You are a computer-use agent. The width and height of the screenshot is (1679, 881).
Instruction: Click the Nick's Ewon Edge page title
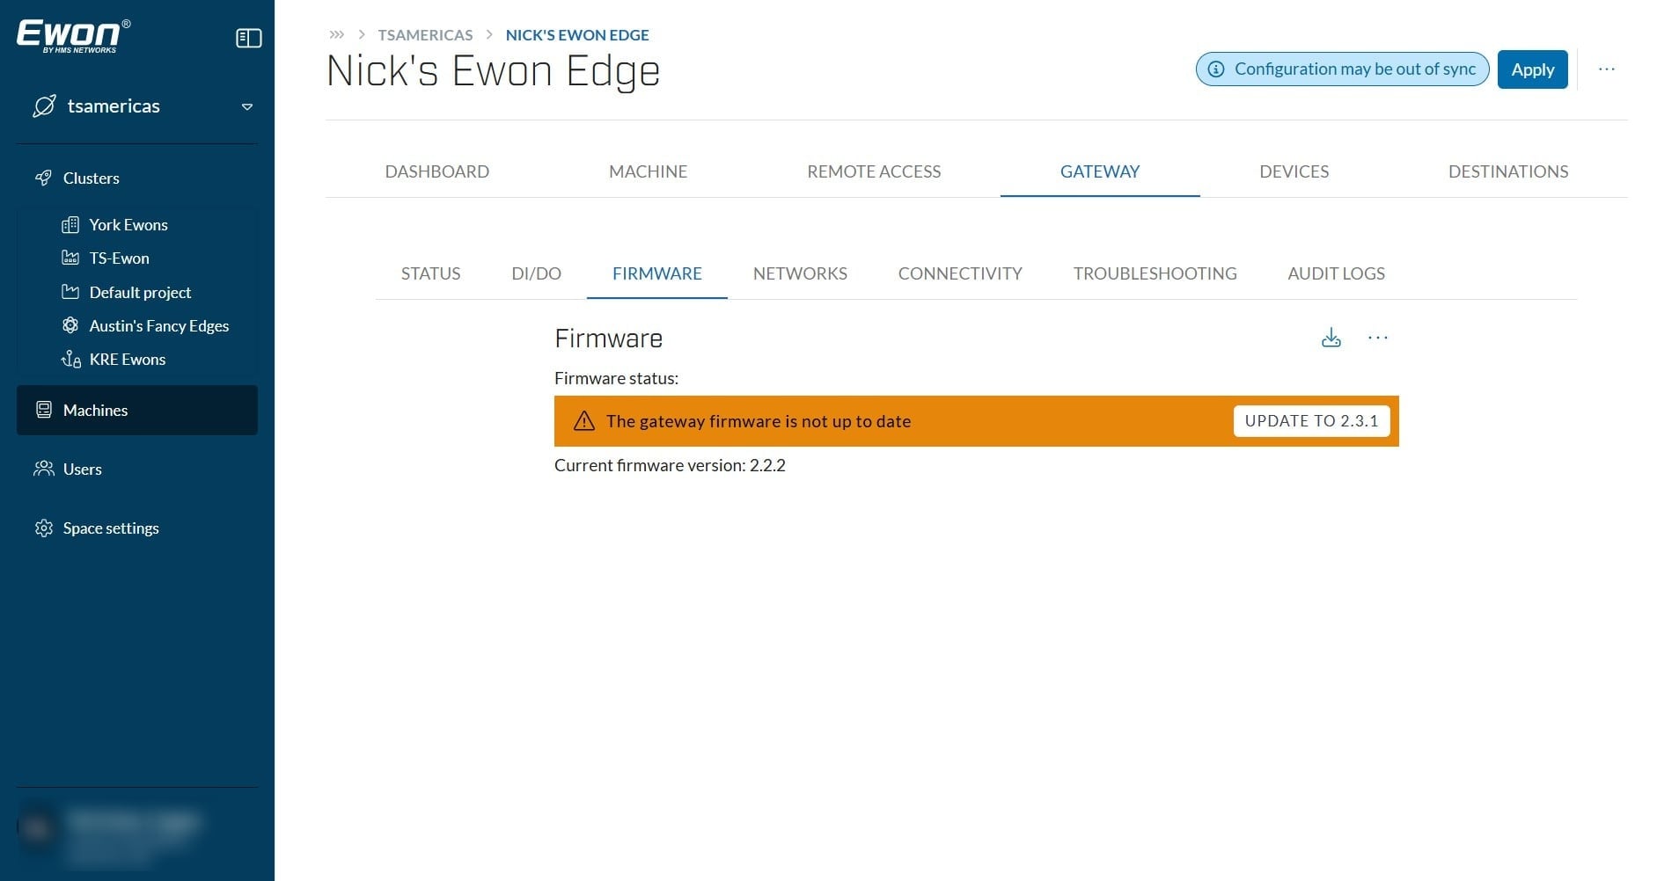point(493,71)
